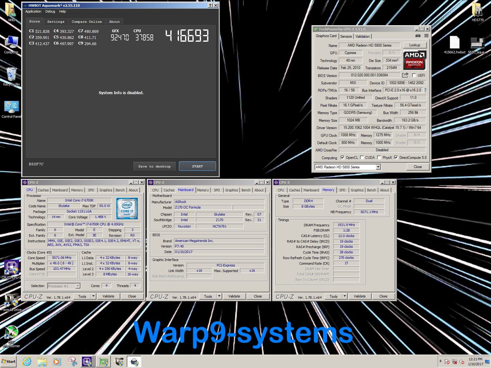Screen dimensions: 491x368
Task: Show hidden system tray icons
Action: tap(440, 361)
